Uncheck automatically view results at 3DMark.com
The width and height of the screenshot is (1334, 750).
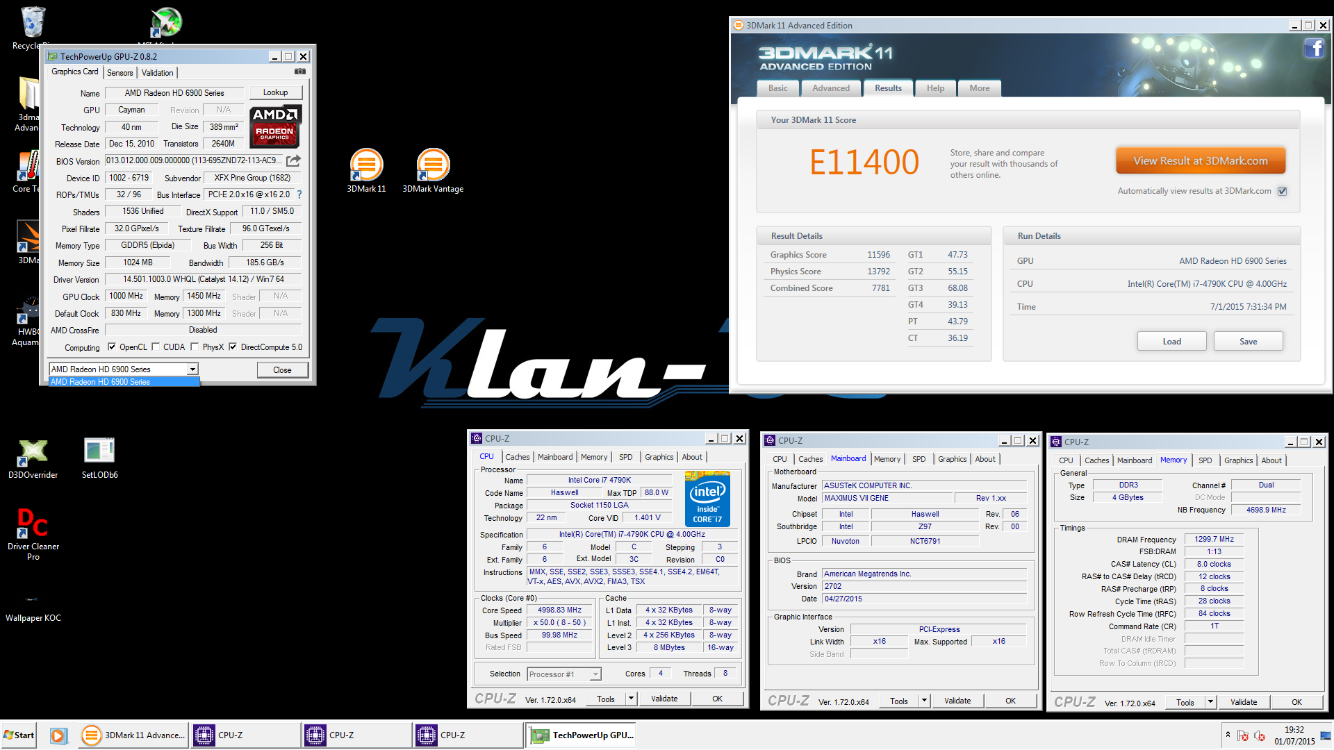[1283, 191]
